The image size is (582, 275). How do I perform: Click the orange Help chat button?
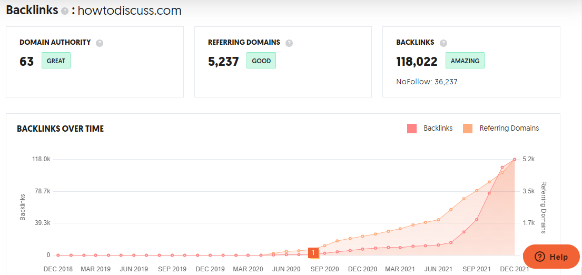coord(551,257)
